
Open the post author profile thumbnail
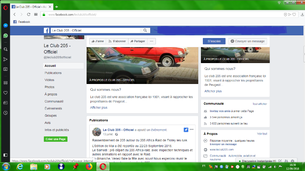[96, 132]
